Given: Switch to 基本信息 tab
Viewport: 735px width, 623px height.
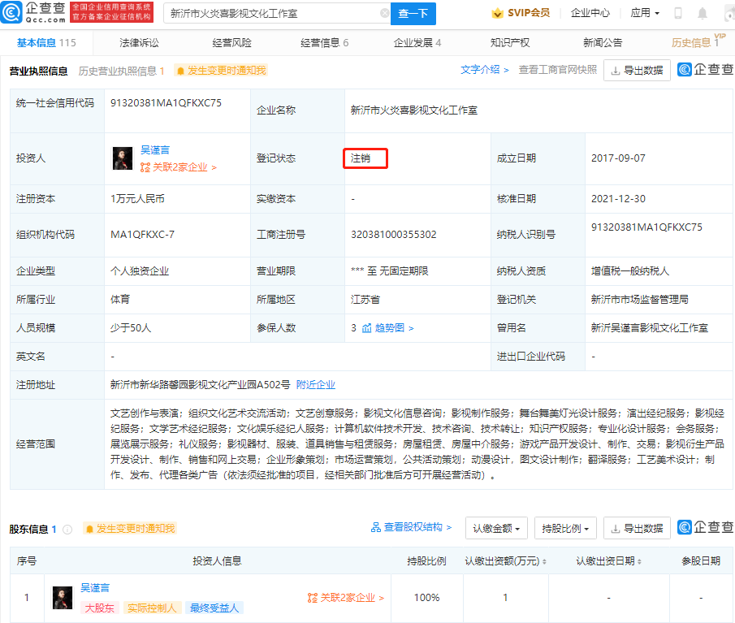Looking at the screenshot, I should [46, 43].
